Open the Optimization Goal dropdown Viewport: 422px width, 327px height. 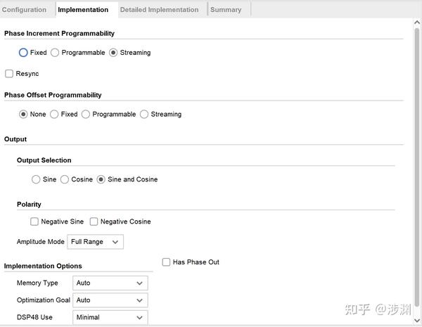(110, 300)
